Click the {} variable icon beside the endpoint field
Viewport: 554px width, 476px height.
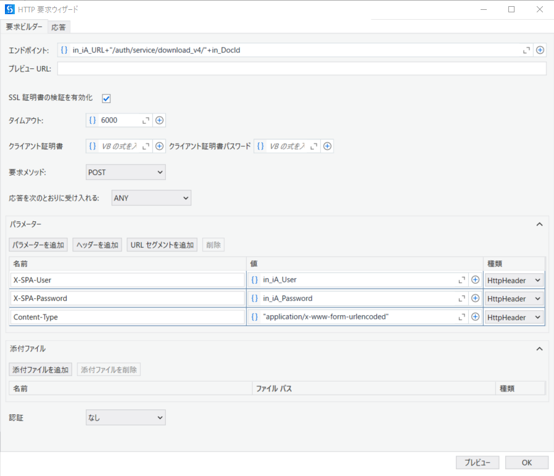64,50
